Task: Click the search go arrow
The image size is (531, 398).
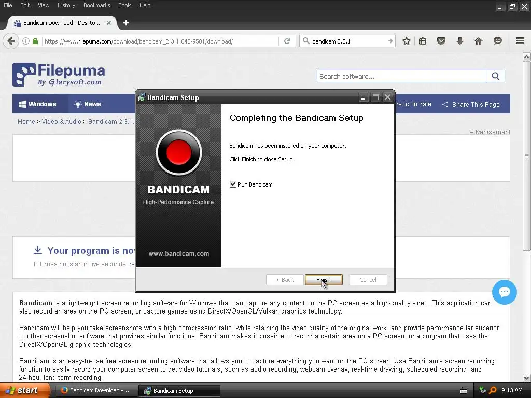Action: (x=390, y=41)
